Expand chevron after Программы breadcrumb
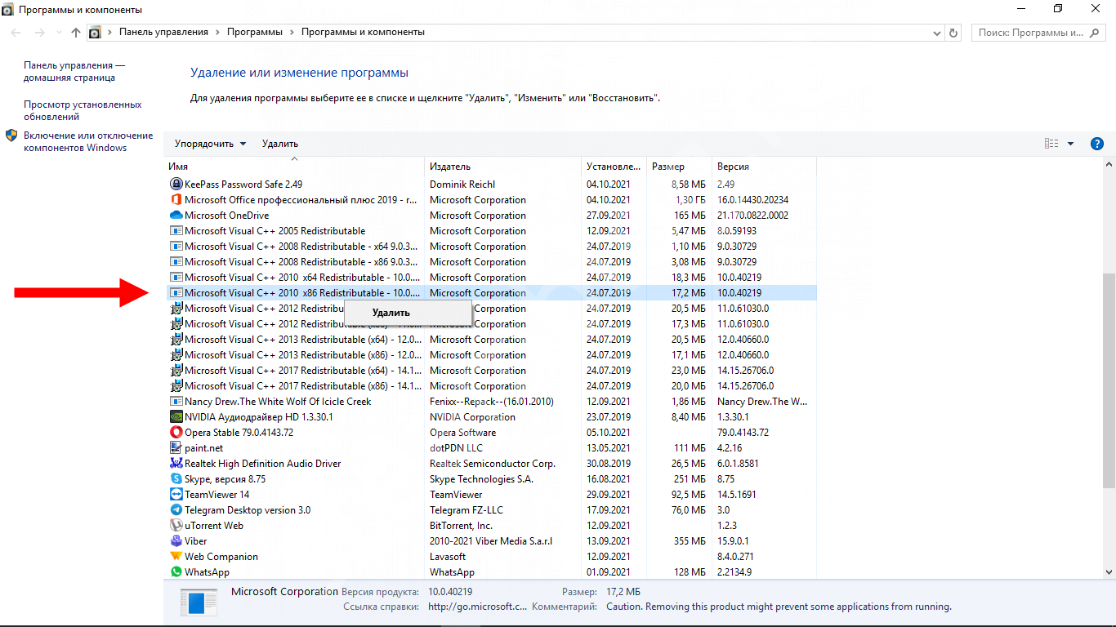The height and width of the screenshot is (627, 1116). tap(292, 33)
